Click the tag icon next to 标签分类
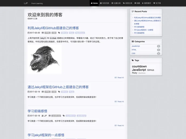The height and width of the screenshot is (139, 186). 124,3
